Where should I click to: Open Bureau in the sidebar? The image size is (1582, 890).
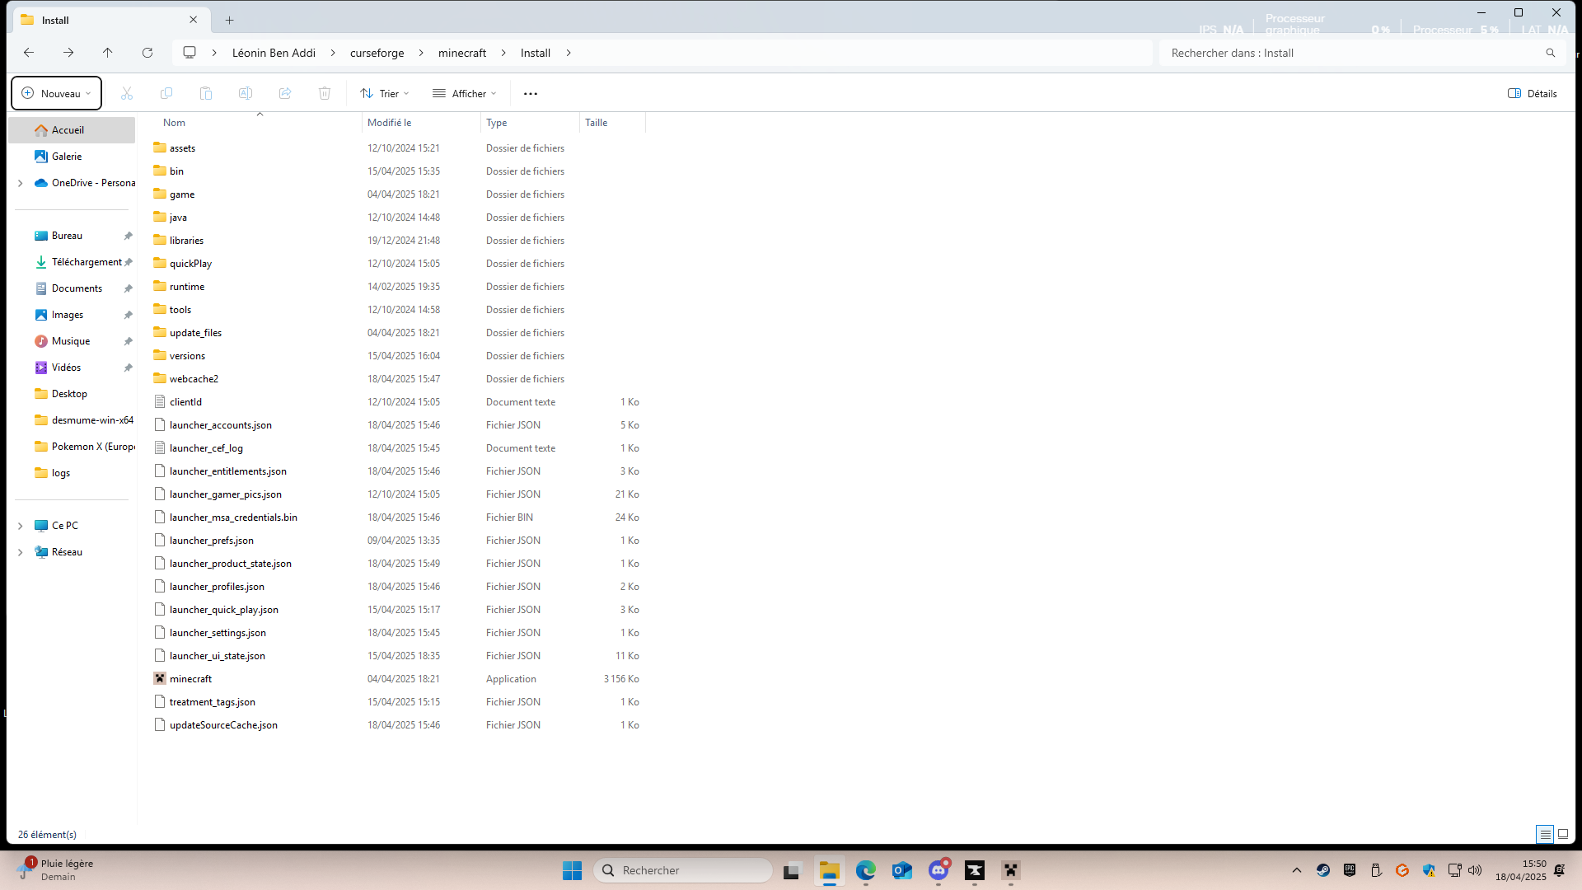(72, 236)
